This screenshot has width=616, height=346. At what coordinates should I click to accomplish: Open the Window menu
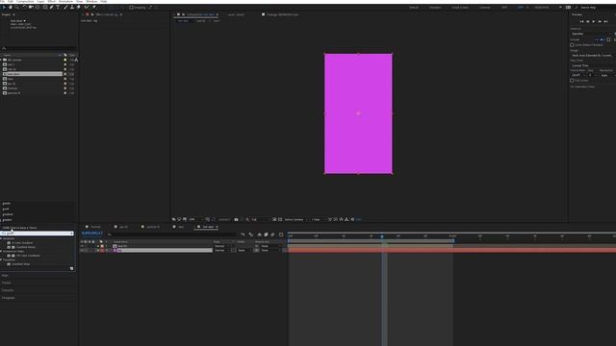coord(91,2)
